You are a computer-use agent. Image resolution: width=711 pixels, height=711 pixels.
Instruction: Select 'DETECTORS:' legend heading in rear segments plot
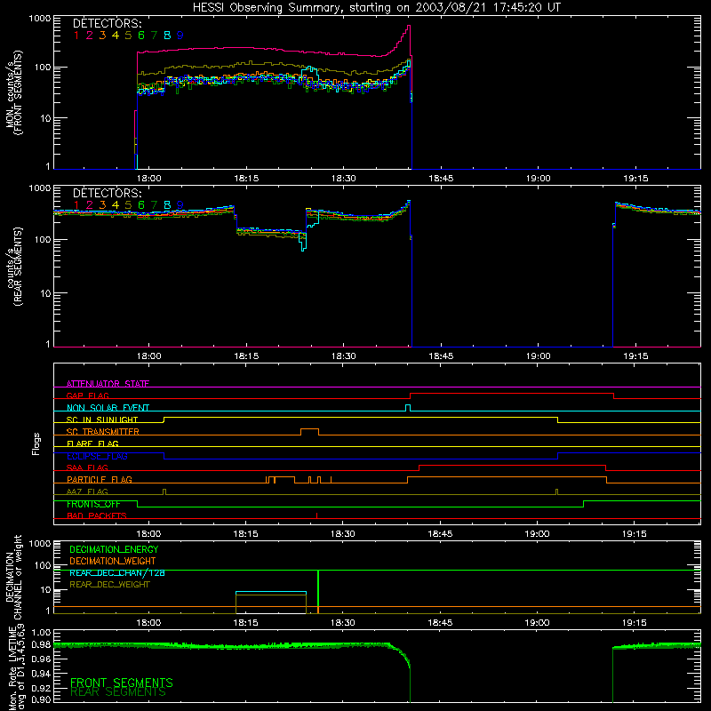(x=108, y=193)
